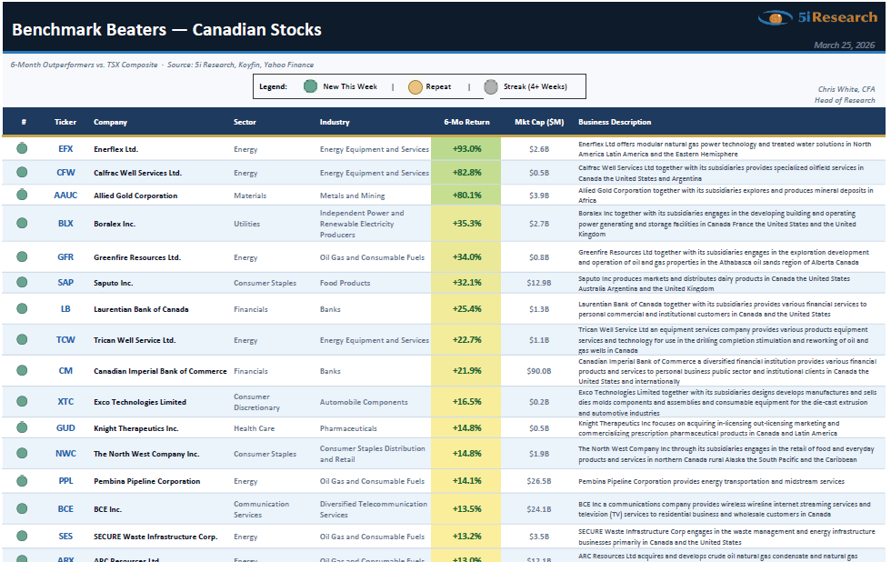Select the status dot beside BLX ticker

click(x=22, y=223)
